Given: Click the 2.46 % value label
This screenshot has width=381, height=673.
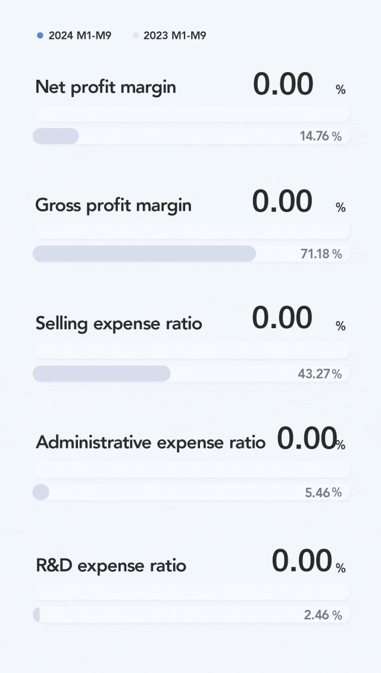Looking at the screenshot, I should [323, 615].
